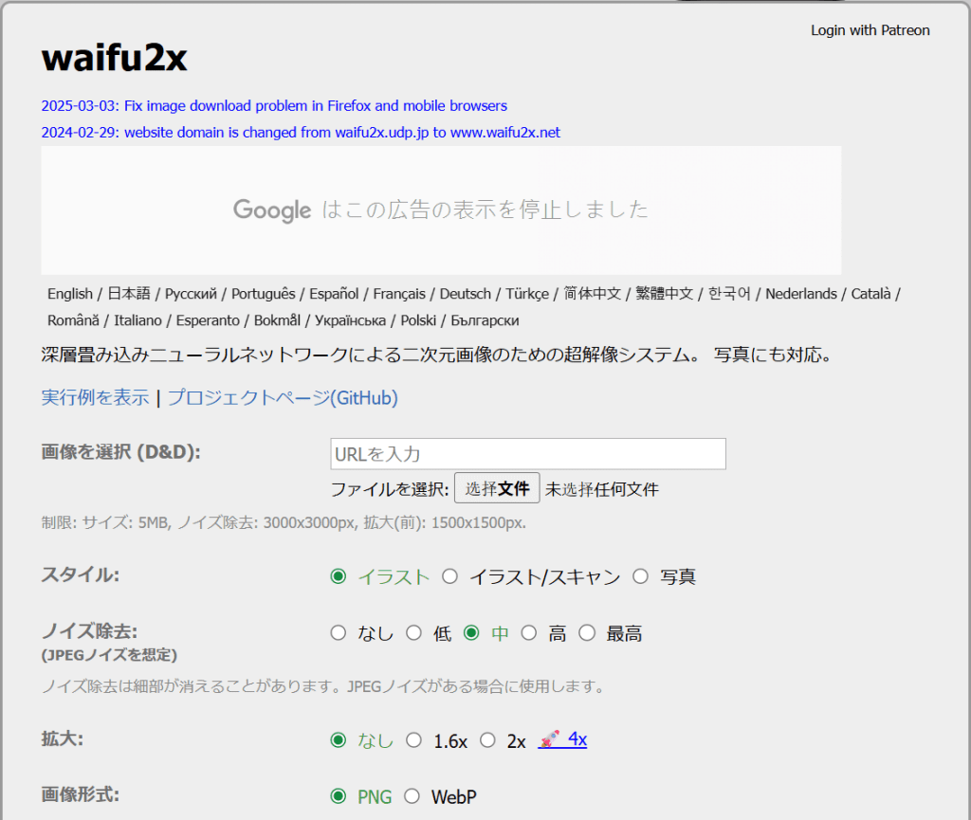Viewport: 971px width, 820px height.
Task: Select the Bokmål language
Action: (x=277, y=320)
